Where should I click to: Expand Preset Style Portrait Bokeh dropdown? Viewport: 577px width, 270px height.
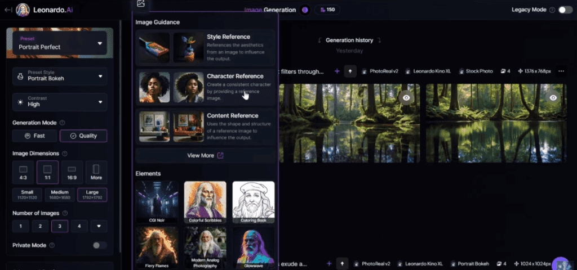pos(60,76)
